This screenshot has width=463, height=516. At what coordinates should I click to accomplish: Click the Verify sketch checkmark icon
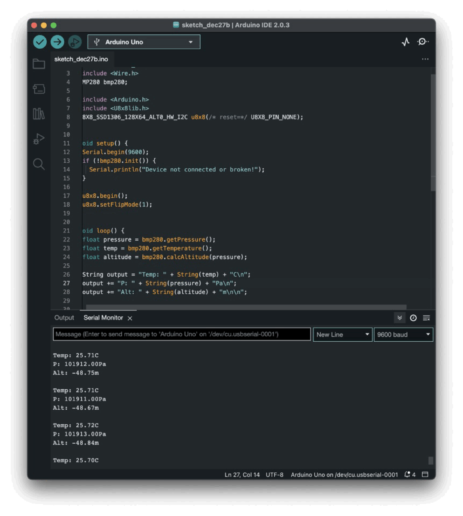click(x=39, y=42)
